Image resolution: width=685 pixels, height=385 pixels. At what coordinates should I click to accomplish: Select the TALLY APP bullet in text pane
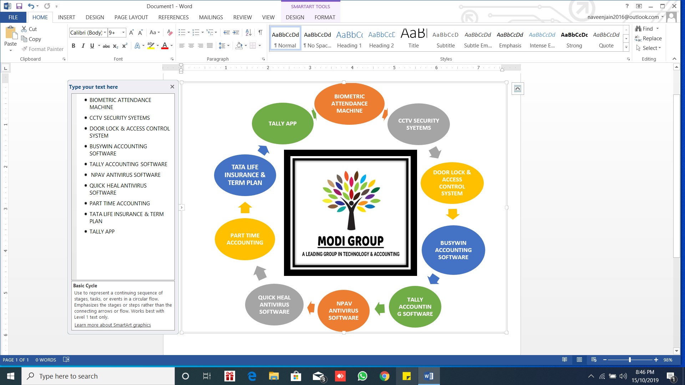102,231
